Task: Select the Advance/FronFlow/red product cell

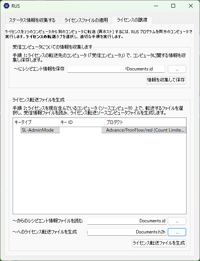Action: coord(144,130)
